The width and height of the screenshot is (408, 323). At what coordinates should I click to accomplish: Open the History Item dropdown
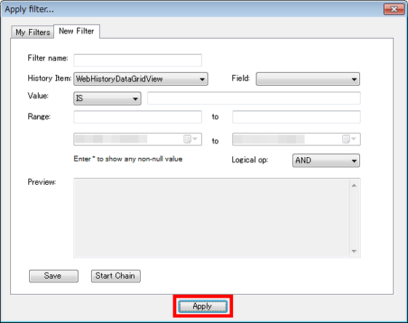(141, 79)
